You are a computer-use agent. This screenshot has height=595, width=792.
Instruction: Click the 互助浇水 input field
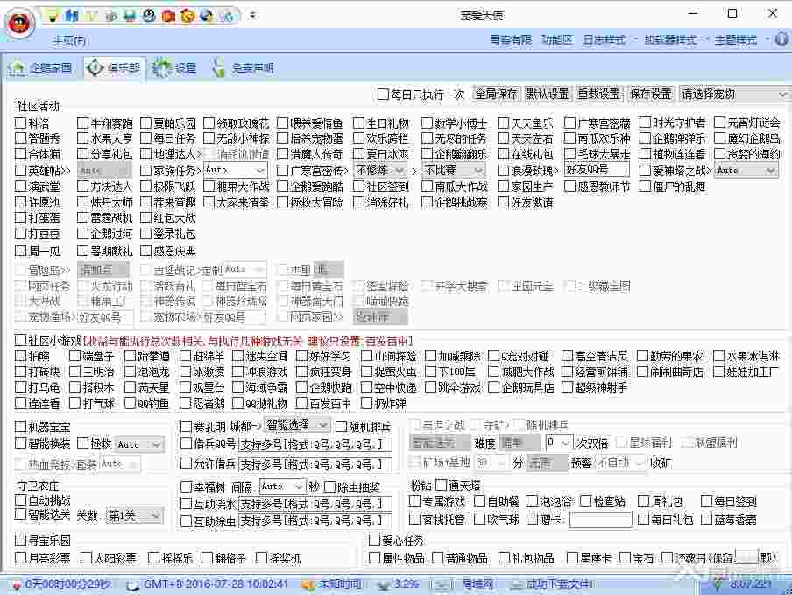coord(315,504)
